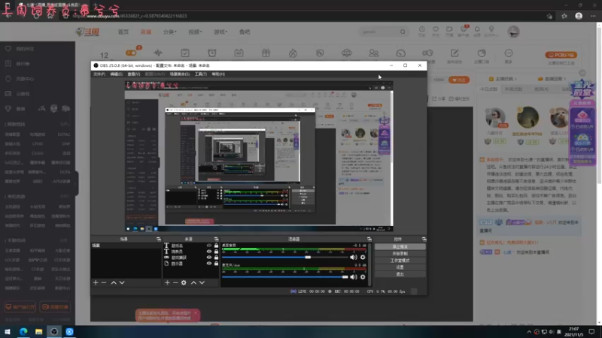Click 设置 button in OBS controls
This screenshot has width=602, height=338.
click(400, 267)
